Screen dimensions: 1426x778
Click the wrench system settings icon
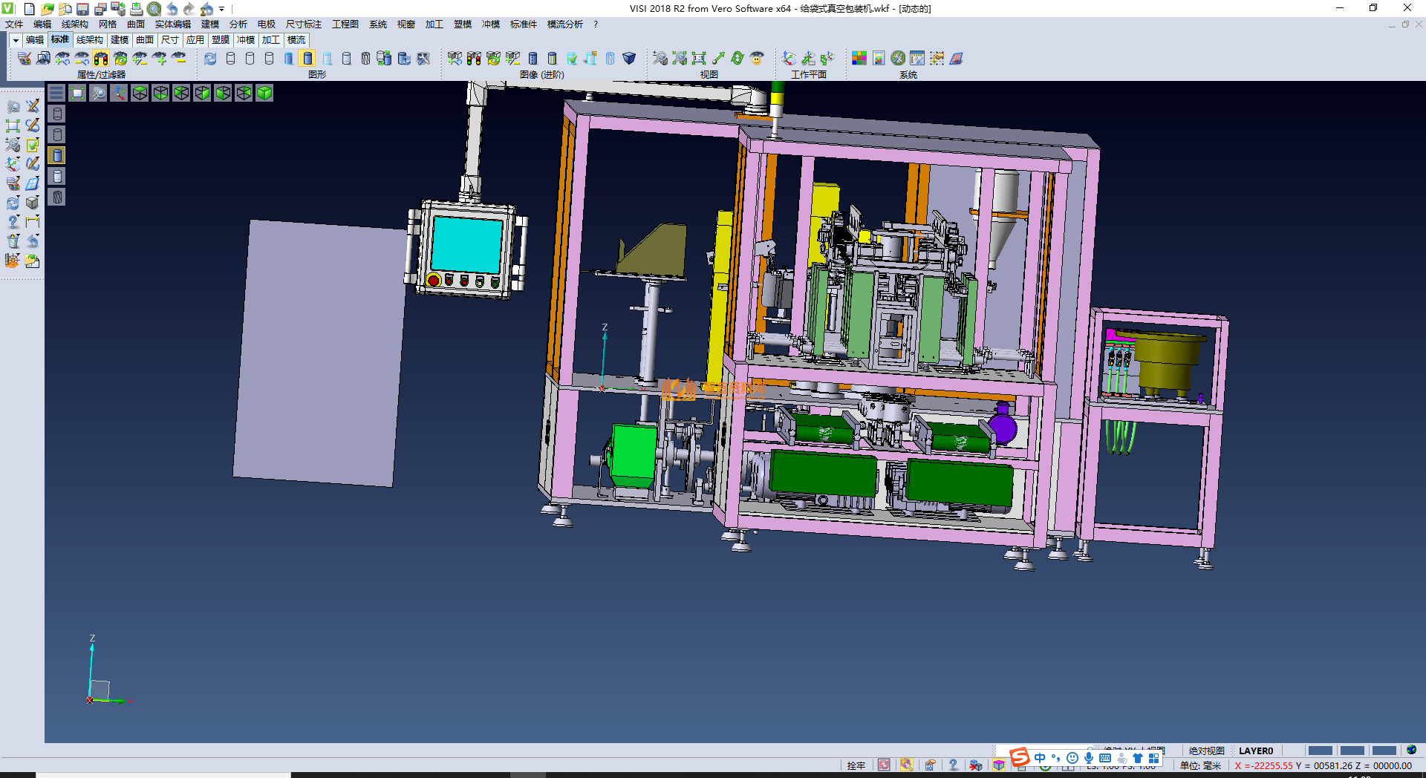898,59
